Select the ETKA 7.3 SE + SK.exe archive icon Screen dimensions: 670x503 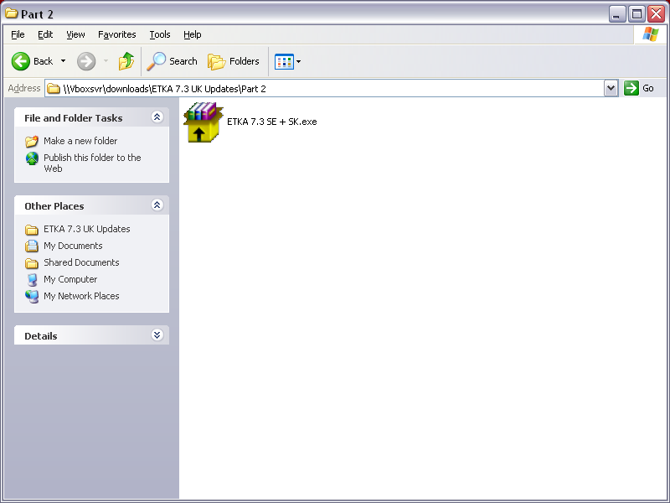click(x=204, y=122)
